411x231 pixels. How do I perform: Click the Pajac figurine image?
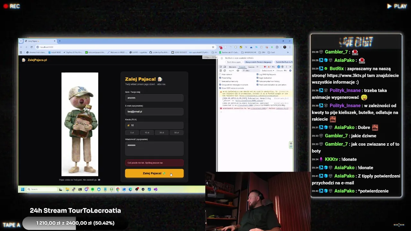point(80,124)
